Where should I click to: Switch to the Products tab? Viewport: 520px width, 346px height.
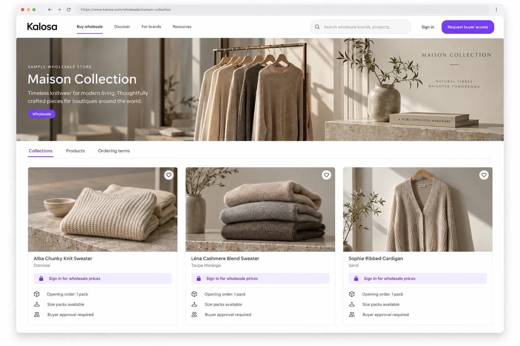(x=75, y=151)
